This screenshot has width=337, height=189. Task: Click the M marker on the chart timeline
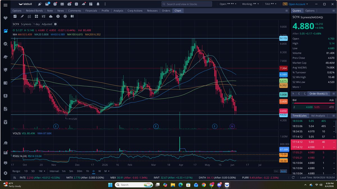232,127
